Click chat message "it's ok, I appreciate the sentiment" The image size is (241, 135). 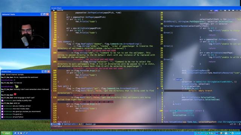click(26, 77)
